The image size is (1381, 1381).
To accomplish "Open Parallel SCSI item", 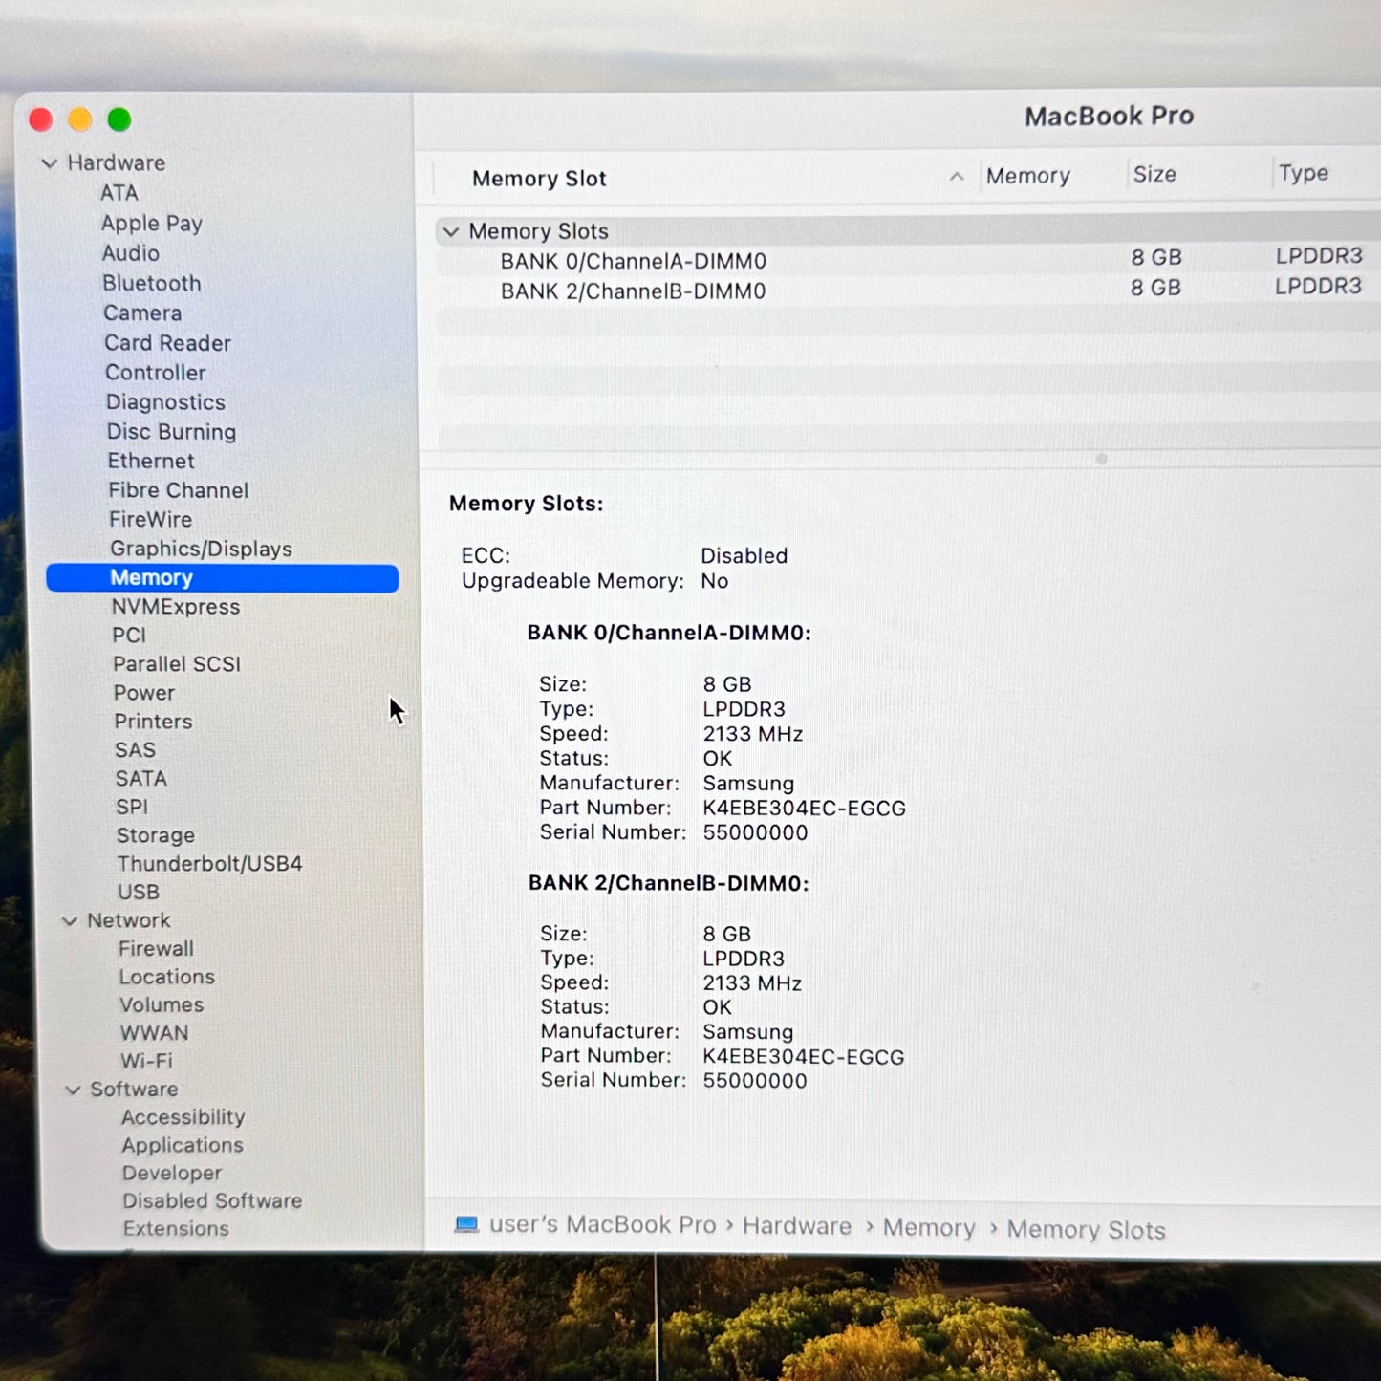I will pos(177,664).
